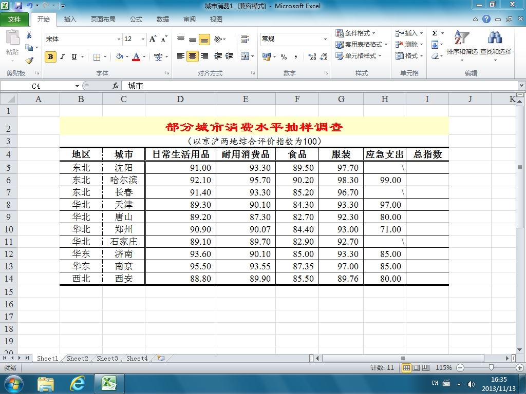Screen dimensions: 526x394
Task: Toggle center horizontal alignment
Action: (x=193, y=56)
